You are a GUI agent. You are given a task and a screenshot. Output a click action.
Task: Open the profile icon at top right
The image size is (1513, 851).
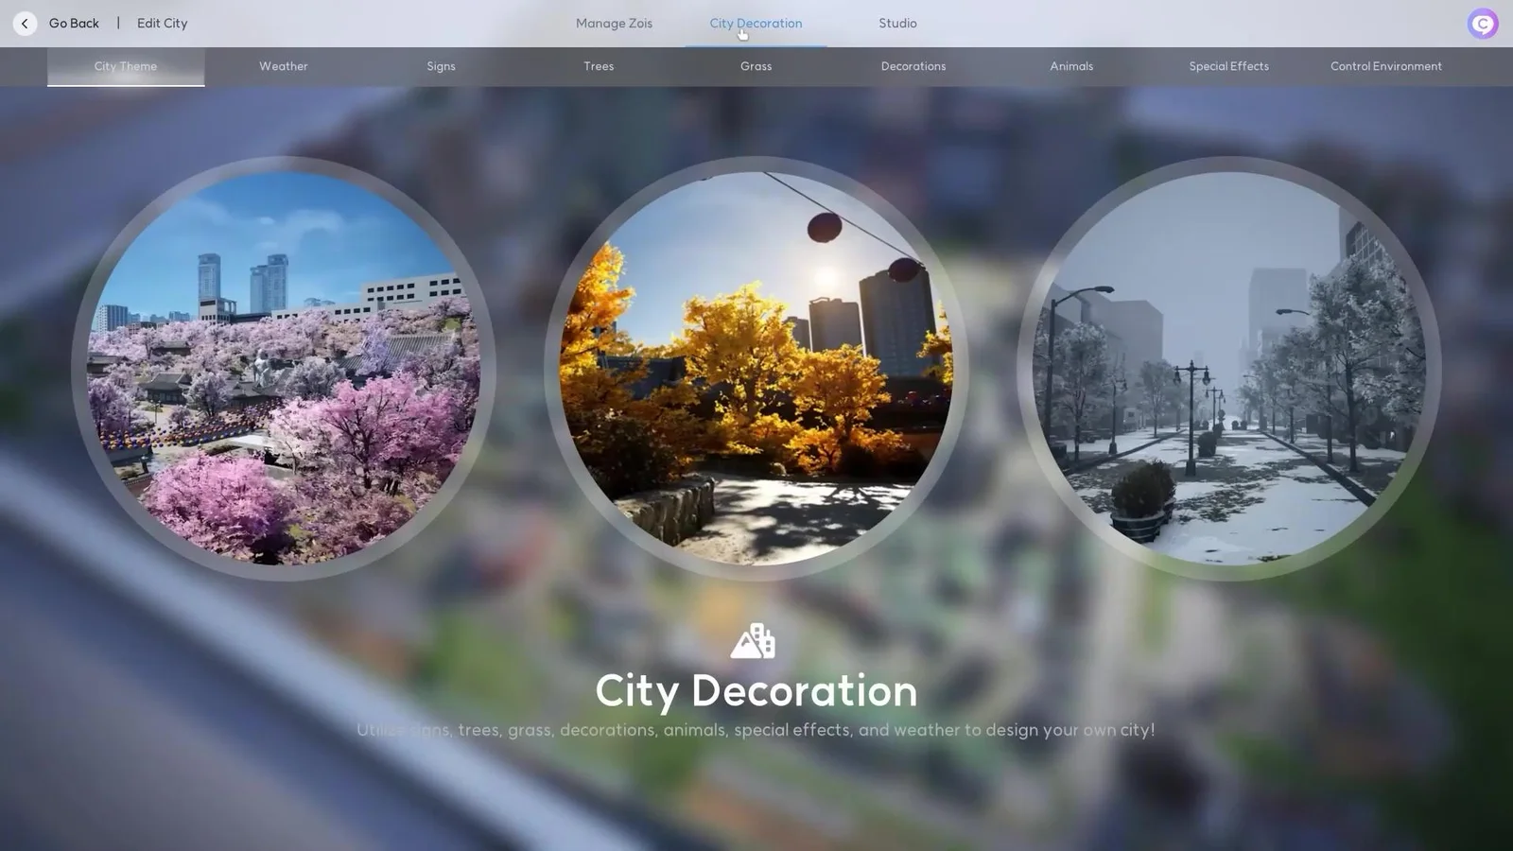click(1482, 23)
